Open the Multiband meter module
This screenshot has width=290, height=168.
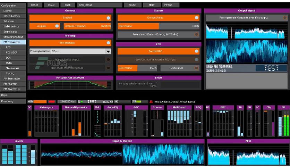pyautogui.click(x=179, y=121)
